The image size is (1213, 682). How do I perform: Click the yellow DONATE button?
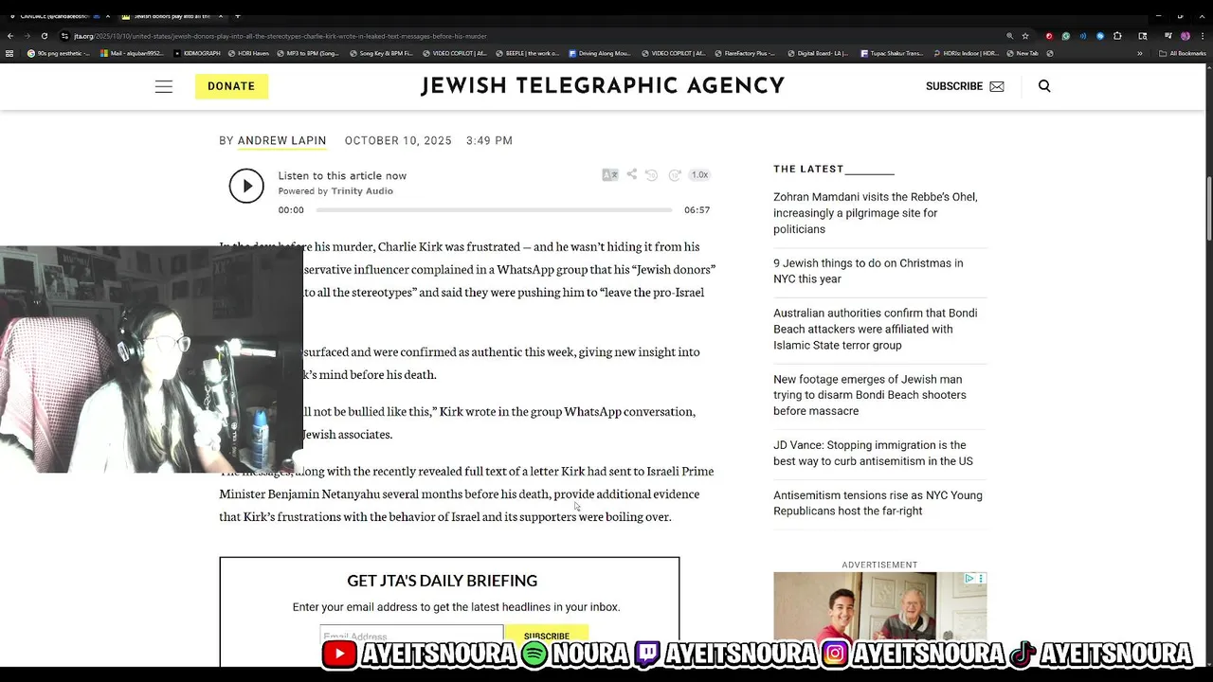pos(231,86)
